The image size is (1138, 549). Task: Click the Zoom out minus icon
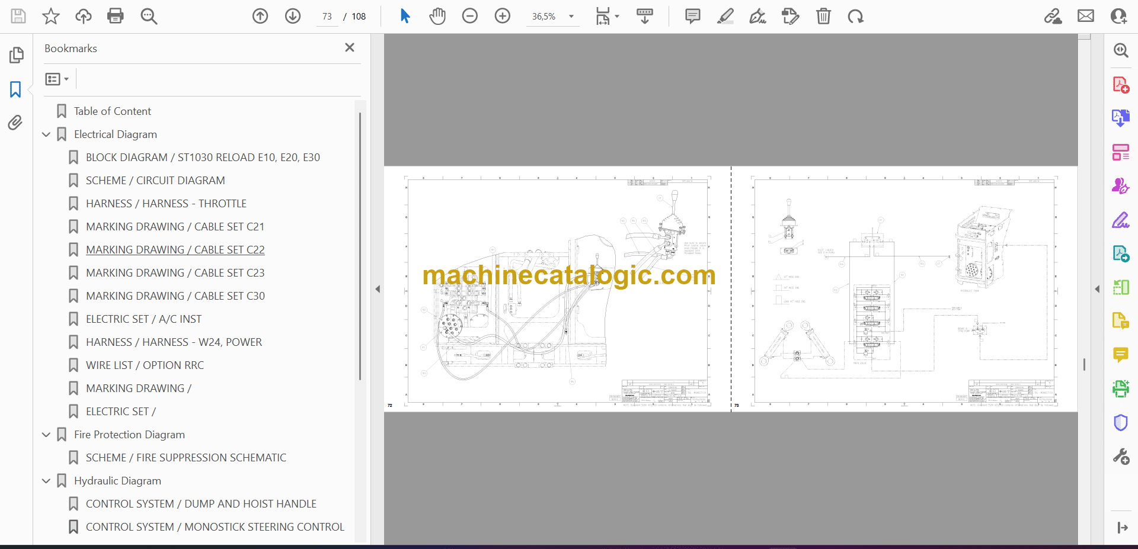pyautogui.click(x=470, y=16)
